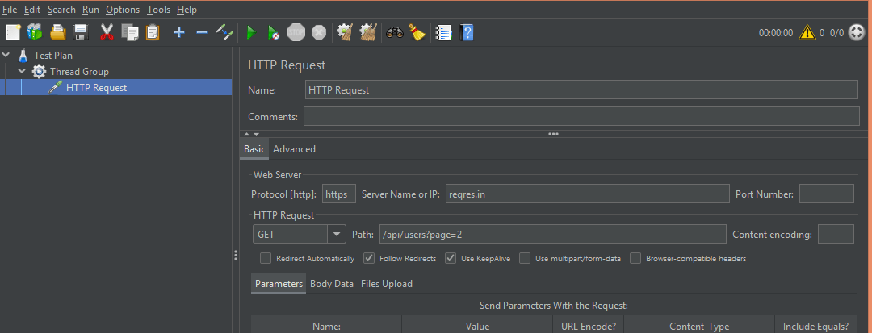Viewport: 872px width, 333px height.
Task: Click the Paste clipboard icon
Action: click(x=153, y=33)
